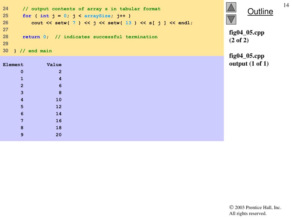This screenshot has width=292, height=219.
Task: Click output value 10 for element 4
Action: pos(58,100)
